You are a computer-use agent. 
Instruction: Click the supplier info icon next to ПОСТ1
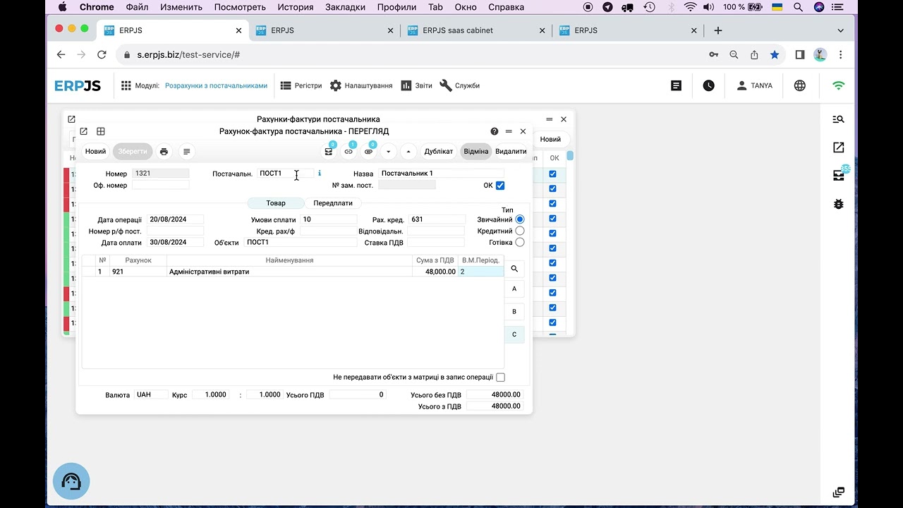[x=320, y=173]
